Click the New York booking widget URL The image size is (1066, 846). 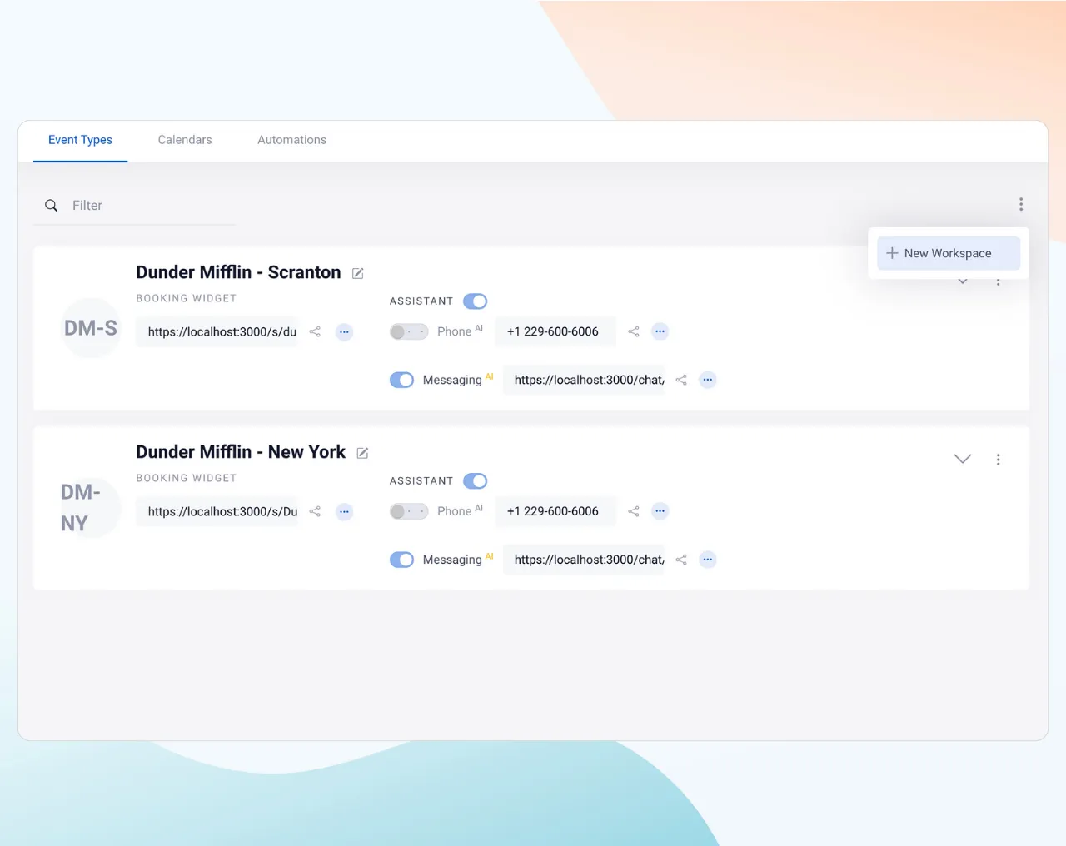click(217, 511)
